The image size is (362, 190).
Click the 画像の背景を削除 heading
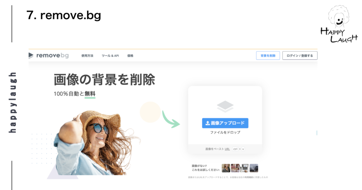pyautogui.click(x=104, y=79)
